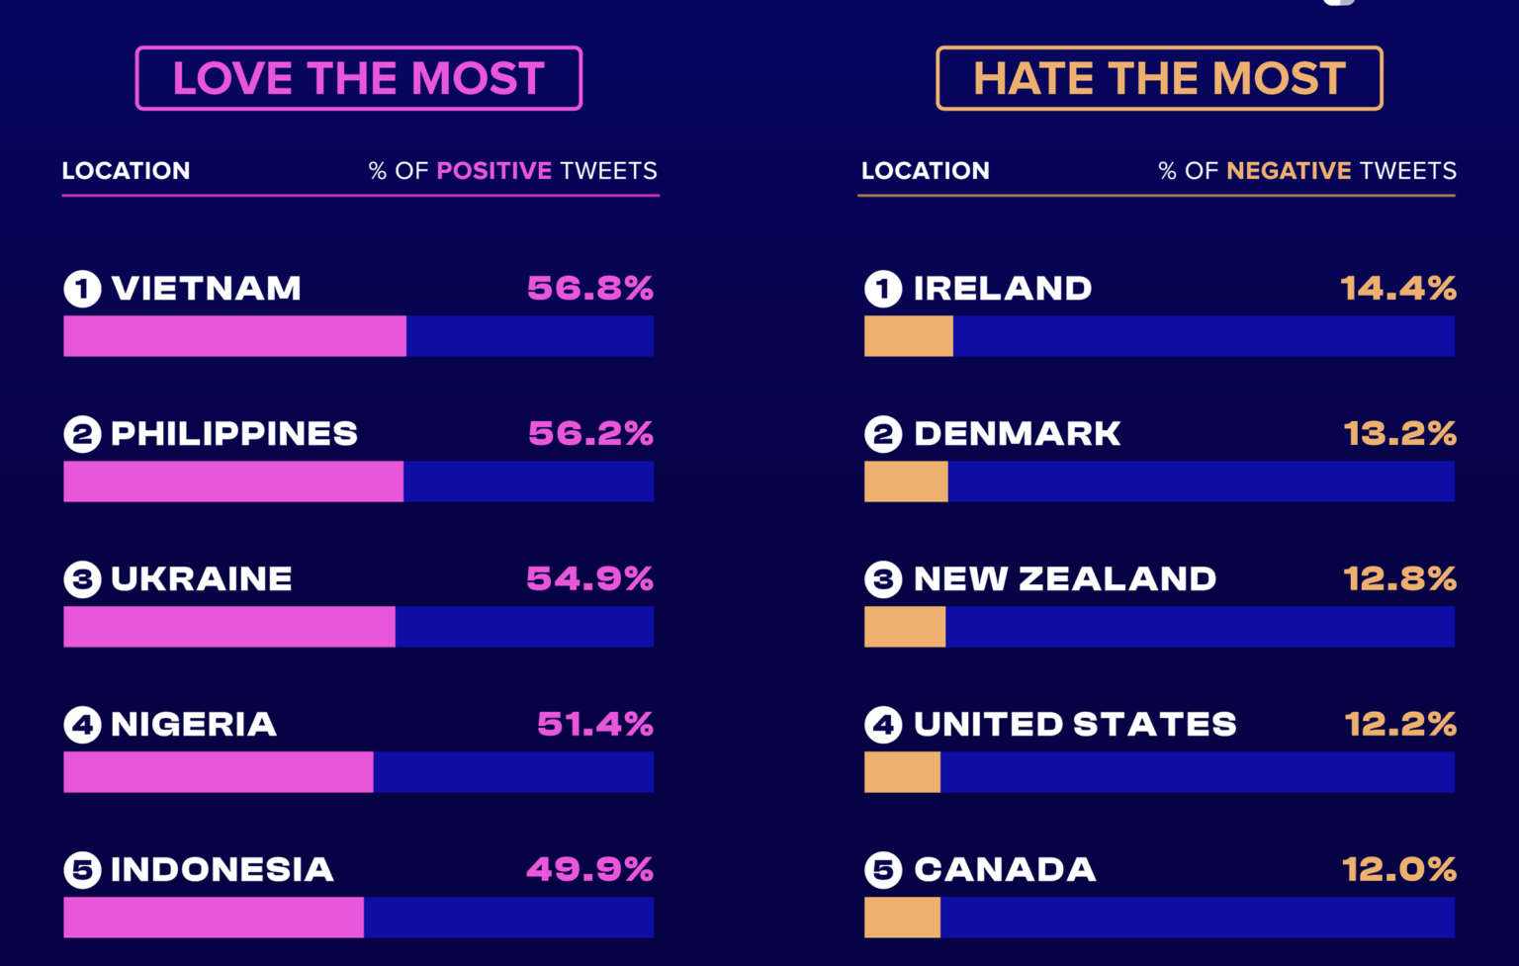Click the number 1 badge beside Vietnam
1519x966 pixels.
point(83,289)
